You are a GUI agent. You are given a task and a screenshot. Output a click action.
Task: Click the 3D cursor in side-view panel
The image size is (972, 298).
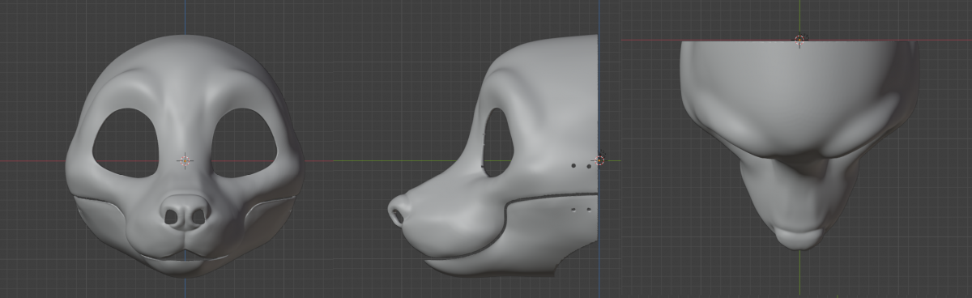point(599,160)
